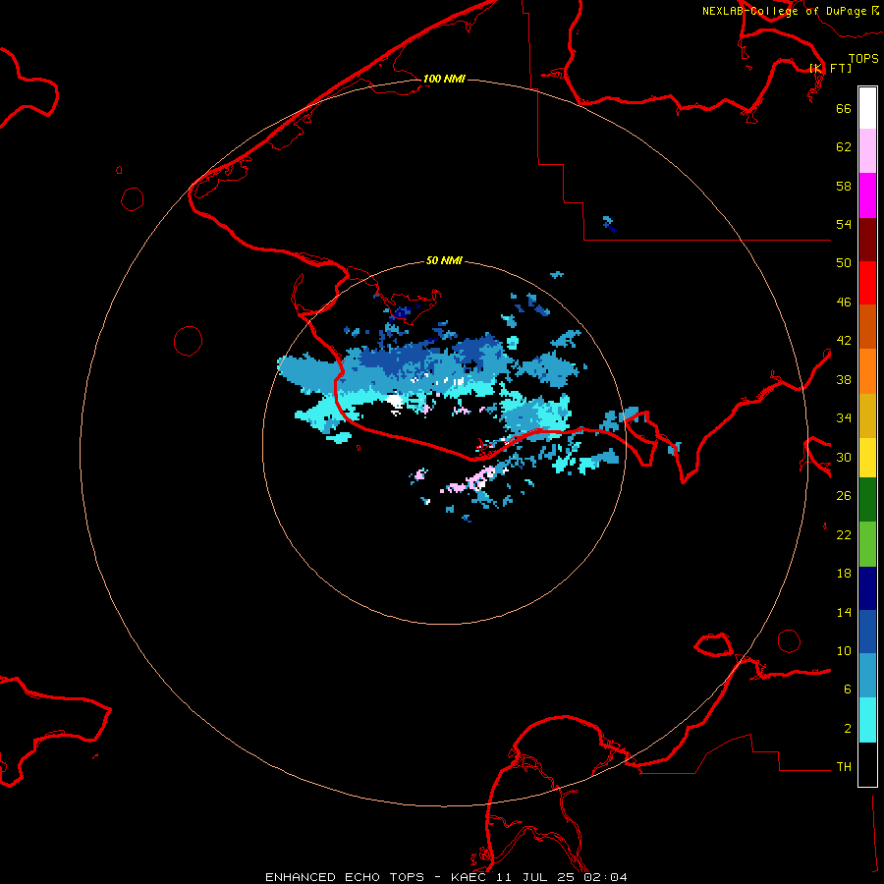
Task: Click the '18' legend value
Action: pyautogui.click(x=844, y=574)
